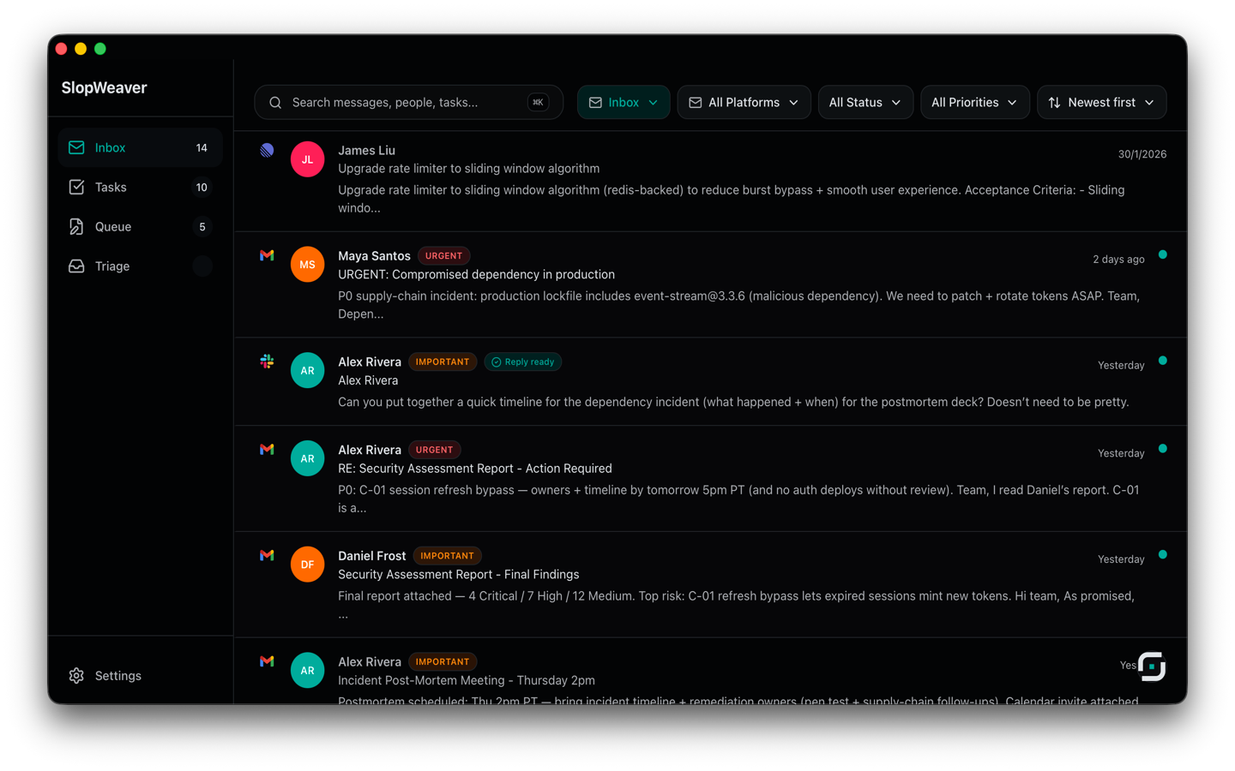
Task: Toggle the unread indicator on Daniel Frost's message
Action: 1163,554
